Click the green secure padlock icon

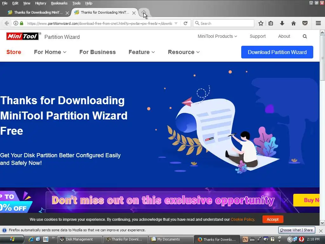(22, 23)
